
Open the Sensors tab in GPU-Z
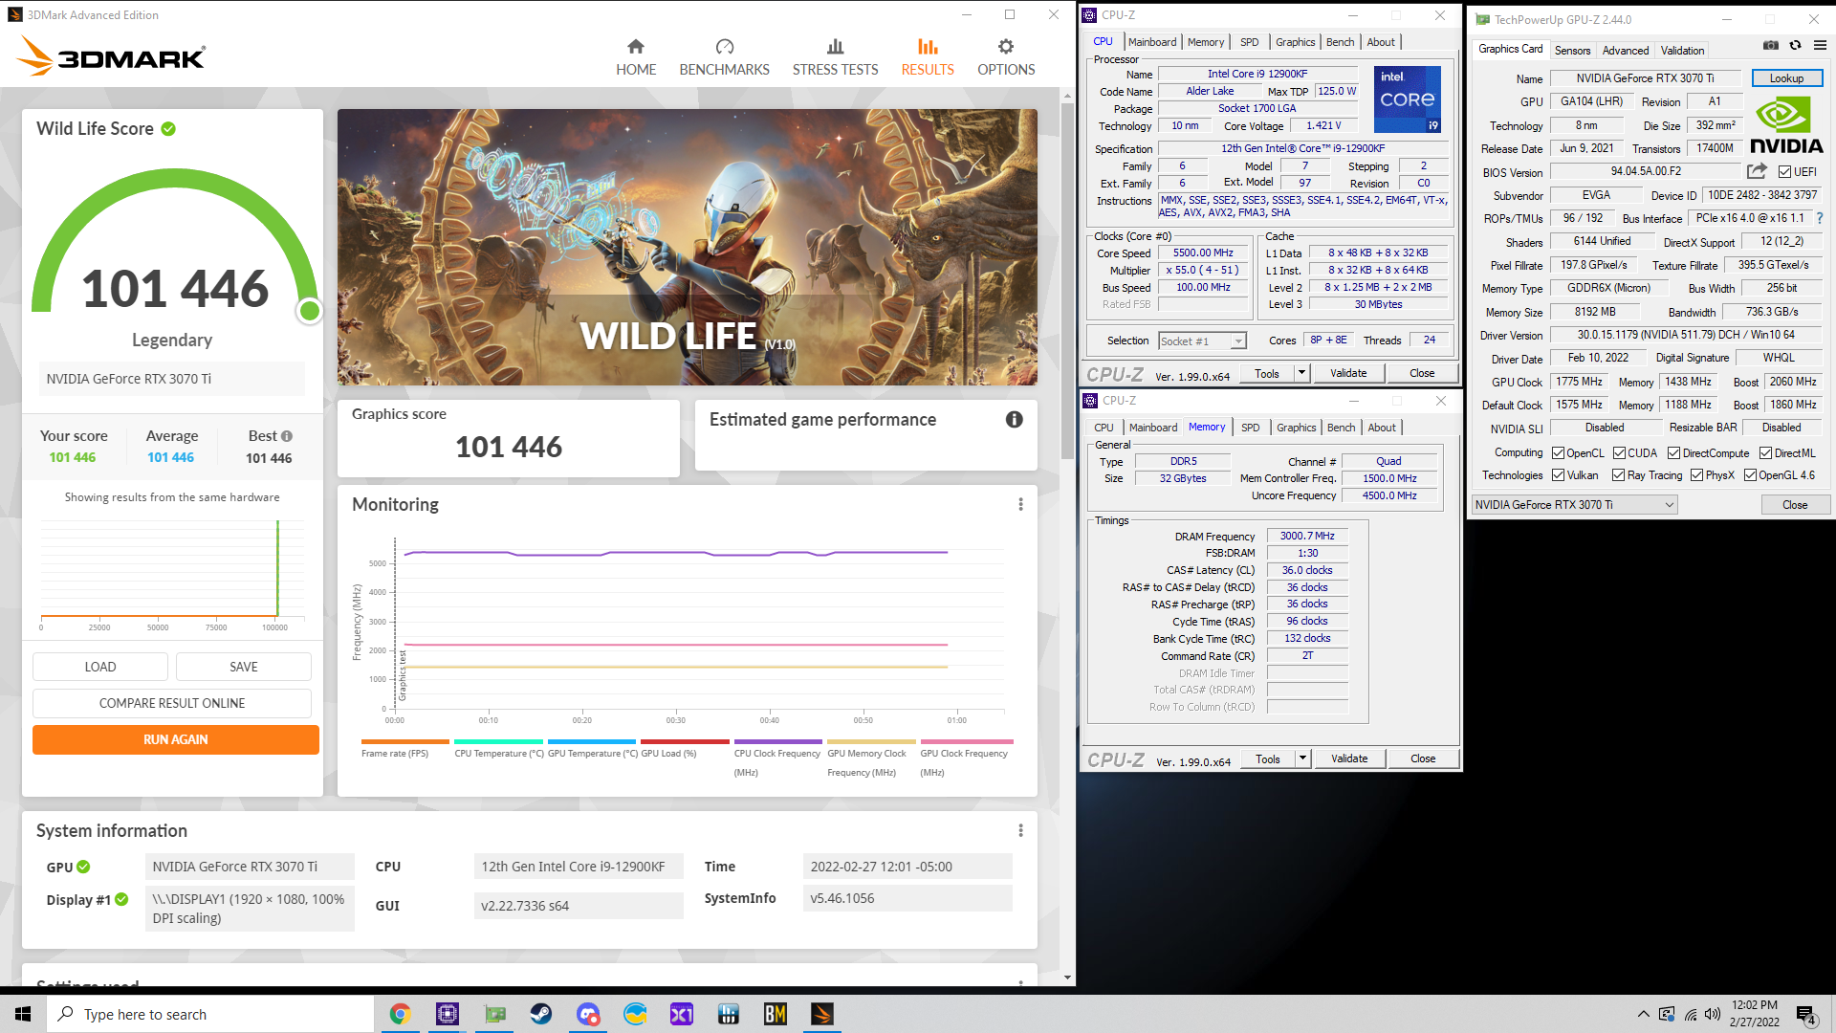[1572, 51]
